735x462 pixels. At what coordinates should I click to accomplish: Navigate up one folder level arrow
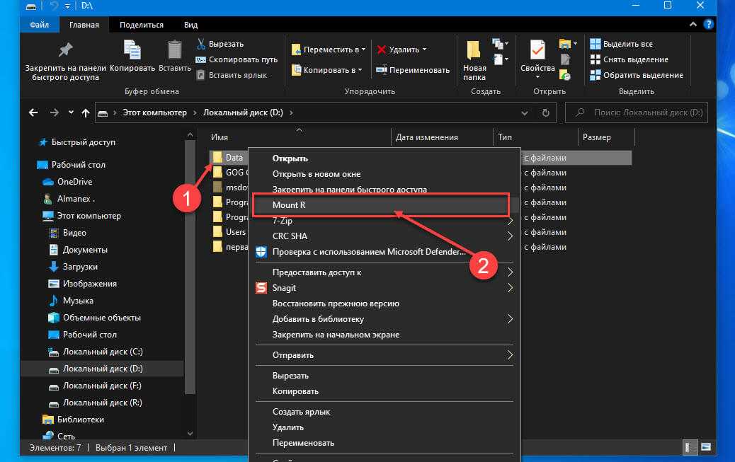click(x=86, y=112)
